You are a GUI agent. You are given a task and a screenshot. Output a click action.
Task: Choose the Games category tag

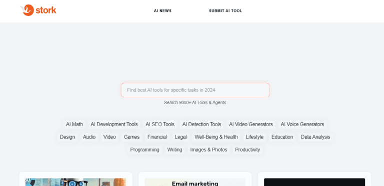coord(131,137)
